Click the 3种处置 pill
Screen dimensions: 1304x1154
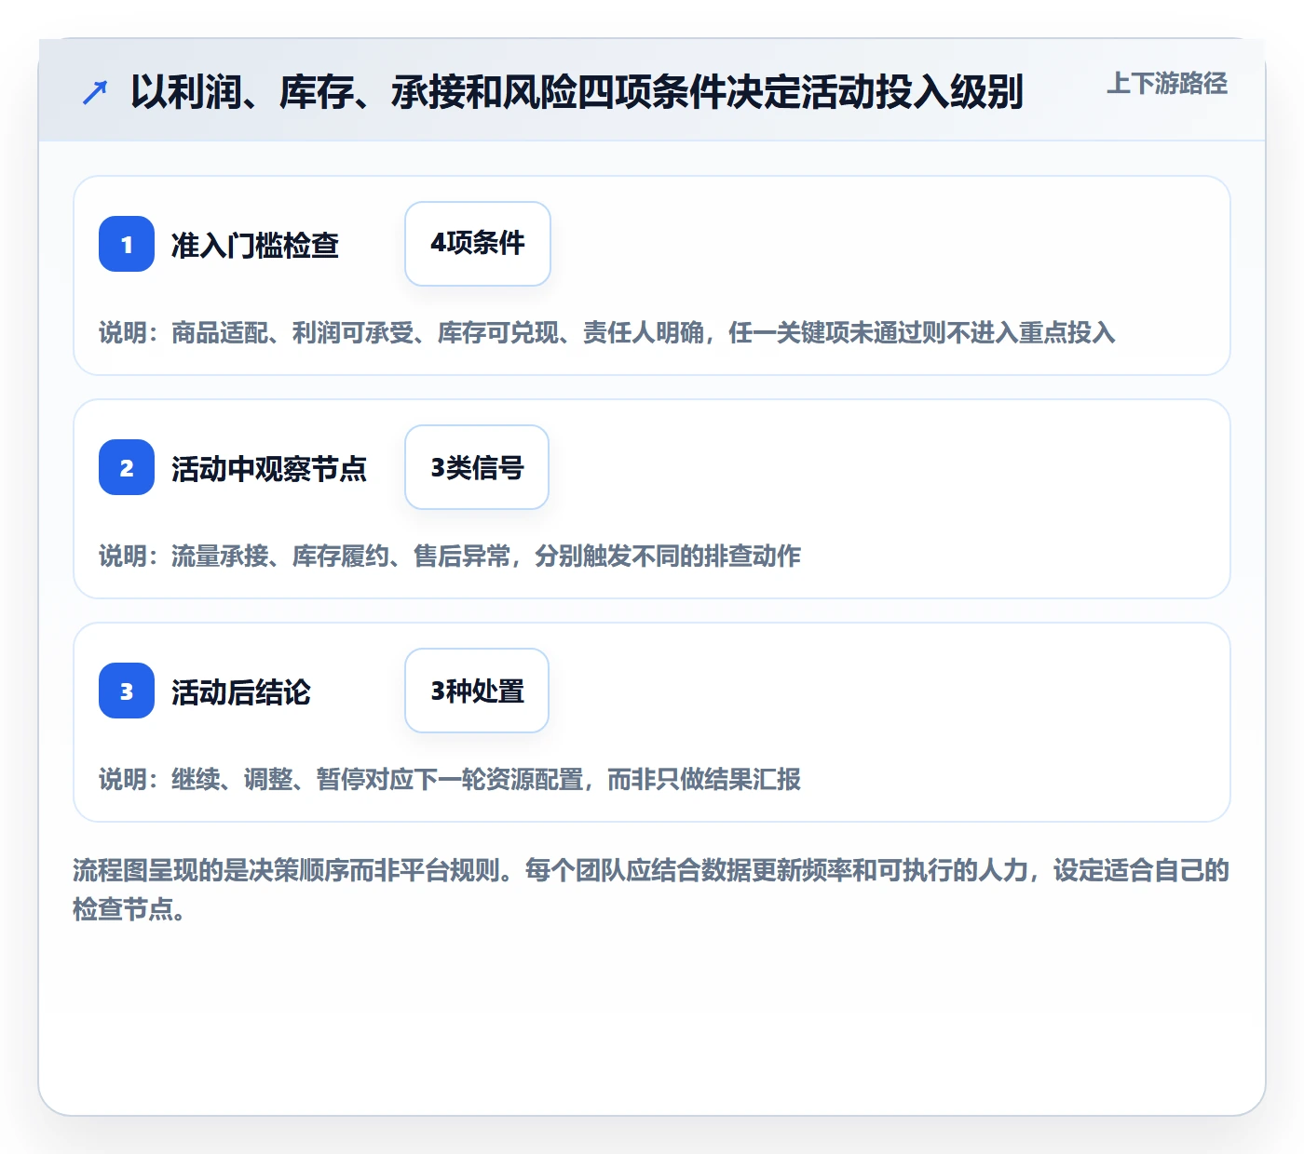[x=477, y=691]
